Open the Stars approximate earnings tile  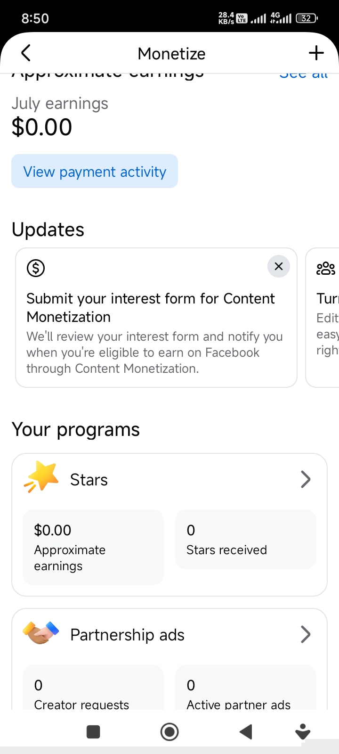(93, 547)
